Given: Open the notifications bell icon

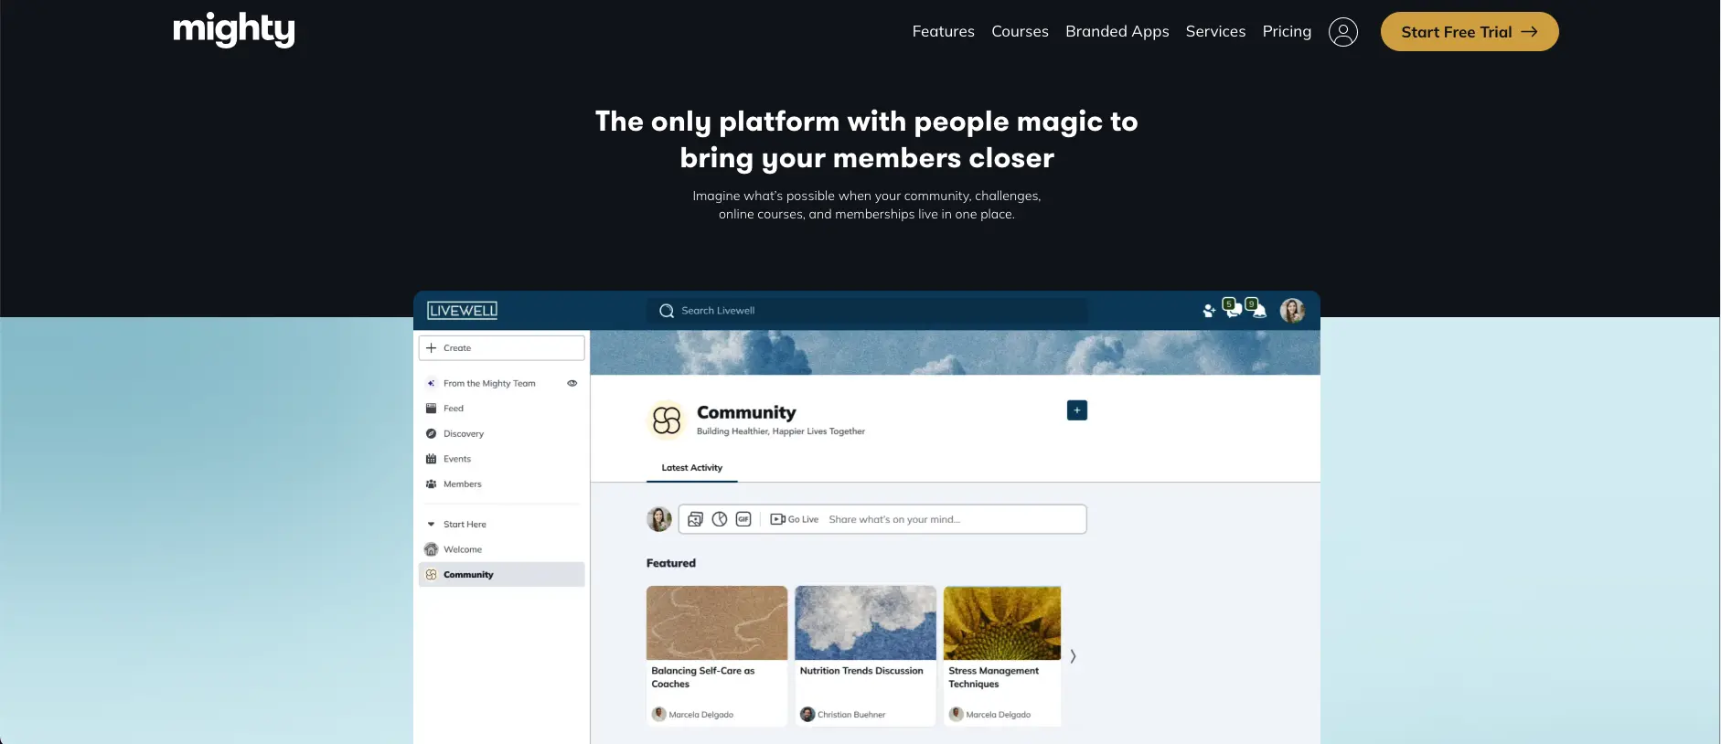Looking at the screenshot, I should (1257, 308).
